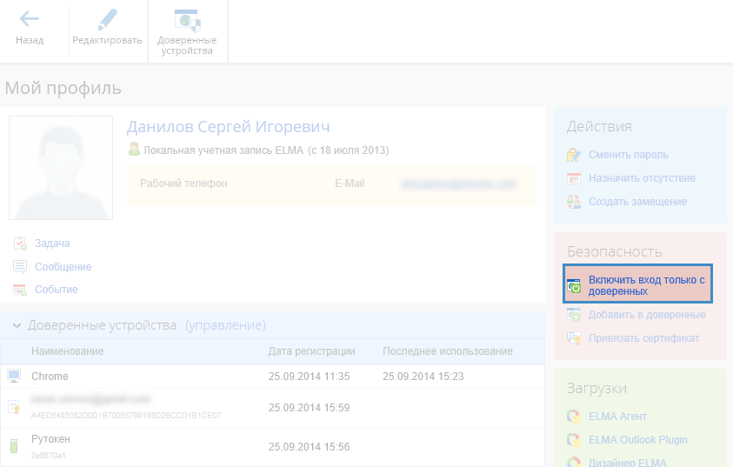Screen dimensions: 733x467
Task: Download ELMA Агент
Action: (x=619, y=417)
